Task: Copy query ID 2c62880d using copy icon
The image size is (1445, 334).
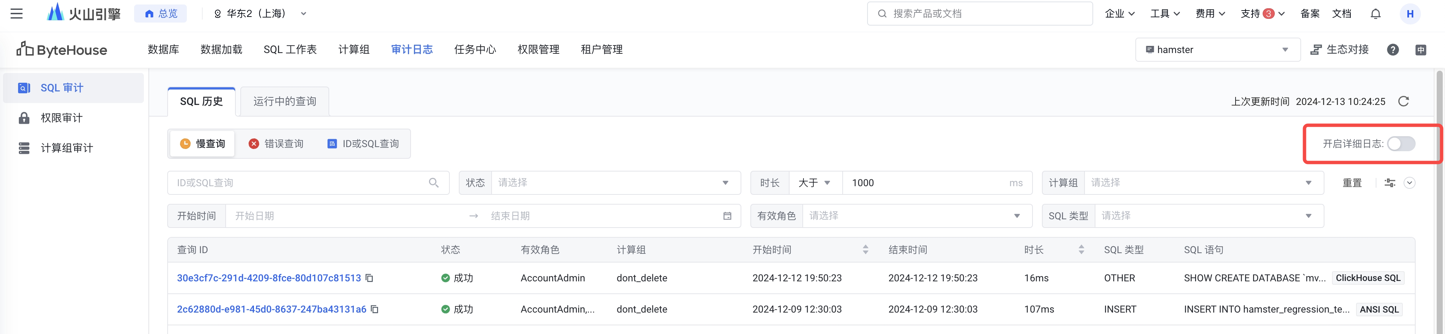Action: point(375,309)
